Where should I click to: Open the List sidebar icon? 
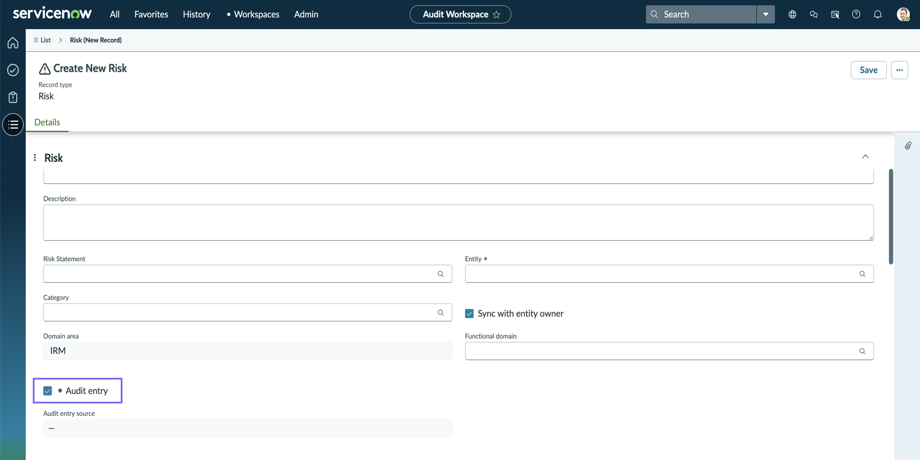pyautogui.click(x=13, y=124)
